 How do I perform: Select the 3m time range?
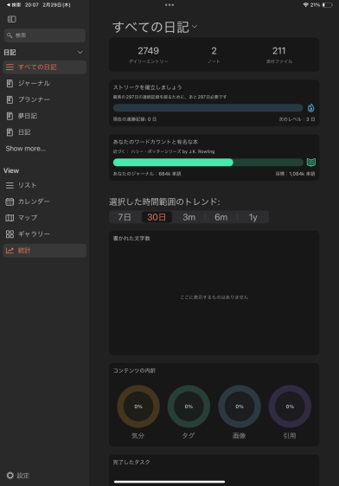tap(189, 217)
